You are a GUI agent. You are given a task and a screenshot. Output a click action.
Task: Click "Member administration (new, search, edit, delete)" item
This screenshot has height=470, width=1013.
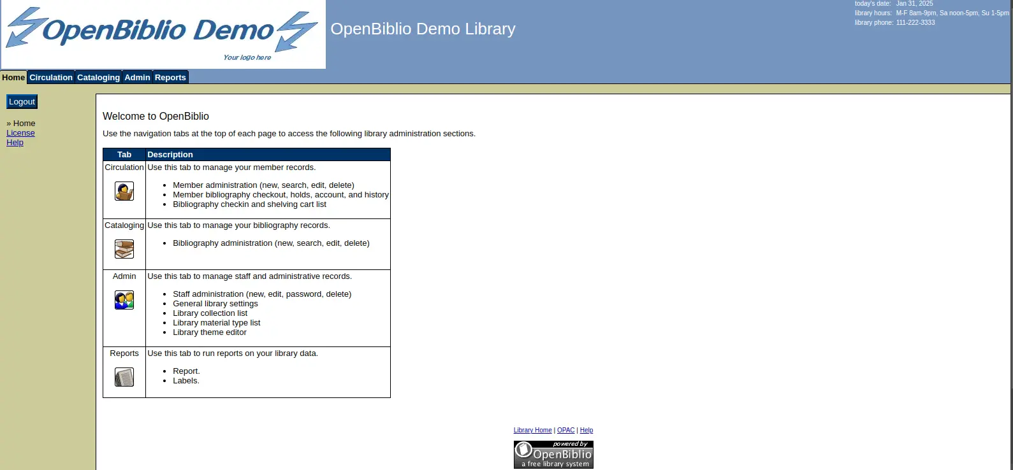point(263,185)
